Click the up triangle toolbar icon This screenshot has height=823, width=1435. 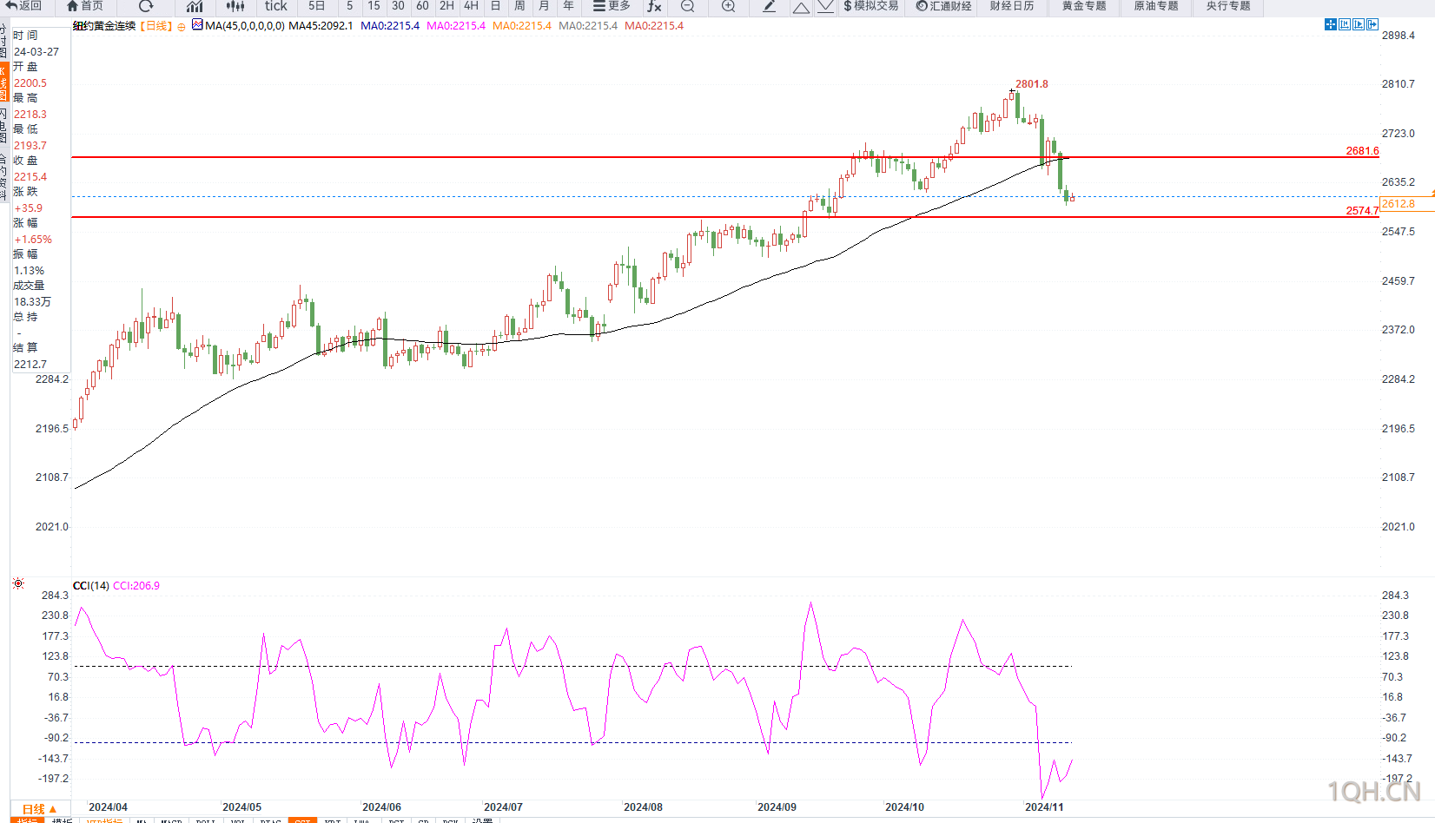801,7
